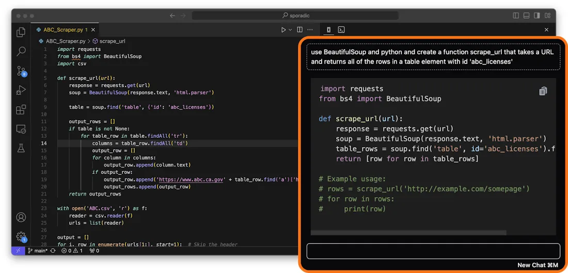
Task: Click 'return [row for row in table_rows]' in chat
Action: [407, 158]
